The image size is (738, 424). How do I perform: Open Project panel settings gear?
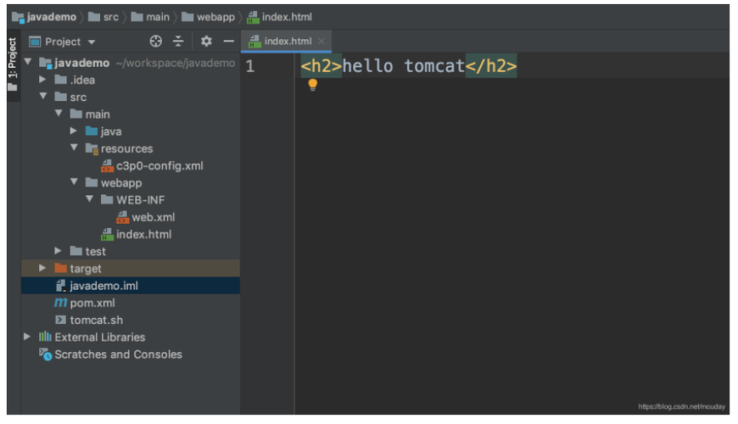pos(206,42)
